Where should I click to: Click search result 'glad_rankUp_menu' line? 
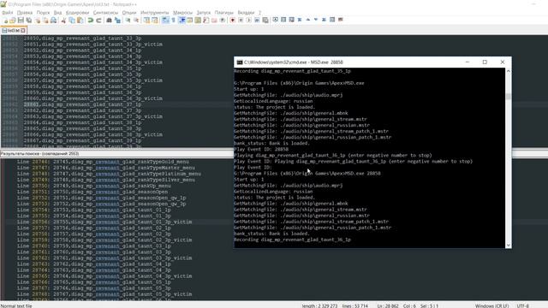94,186
